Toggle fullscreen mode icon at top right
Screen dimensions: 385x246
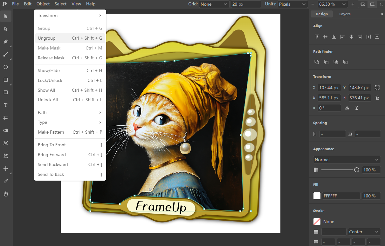(382, 4)
